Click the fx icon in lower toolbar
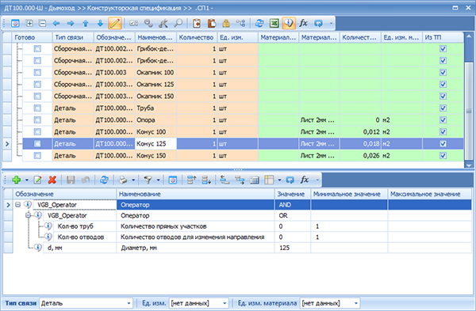The width and height of the screenshot is (476, 311). click(x=305, y=180)
